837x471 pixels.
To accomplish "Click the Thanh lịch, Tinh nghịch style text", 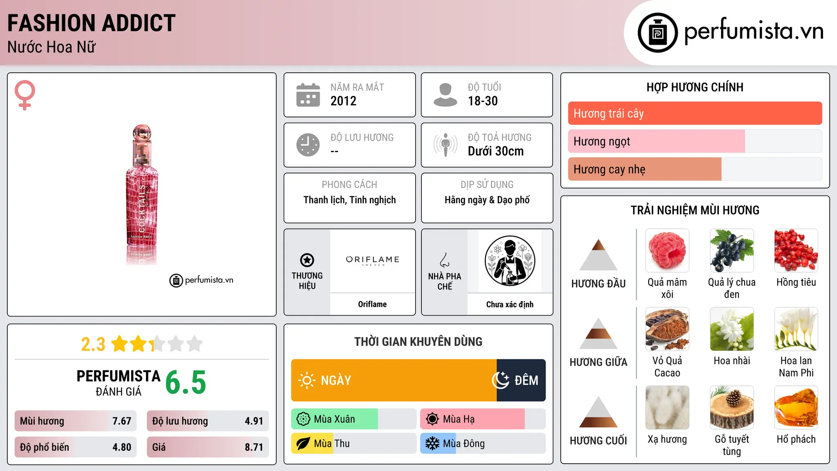I will coord(349,200).
